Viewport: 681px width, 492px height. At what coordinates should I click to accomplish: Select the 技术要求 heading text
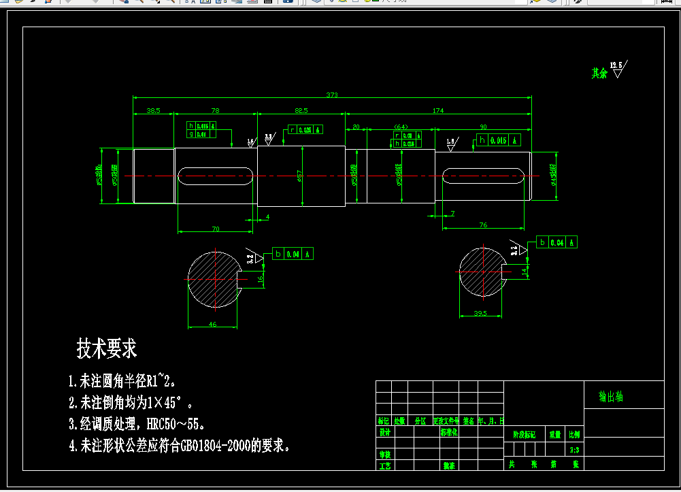106,348
